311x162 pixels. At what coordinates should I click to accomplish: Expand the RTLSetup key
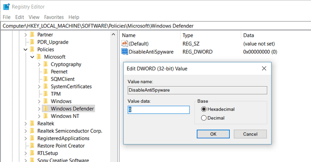25,153
